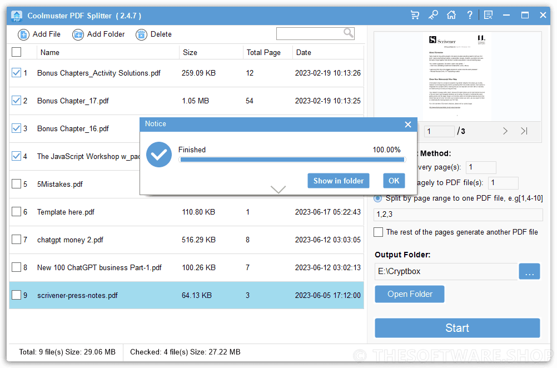Go to next preview page arrow
The height and width of the screenshot is (368, 557).
(505, 131)
